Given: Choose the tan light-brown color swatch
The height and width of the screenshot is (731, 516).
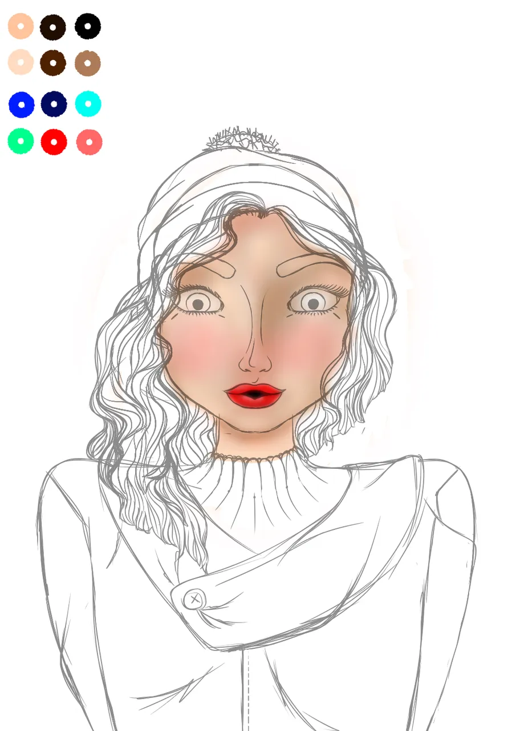Looking at the screenshot, I should click(88, 63).
